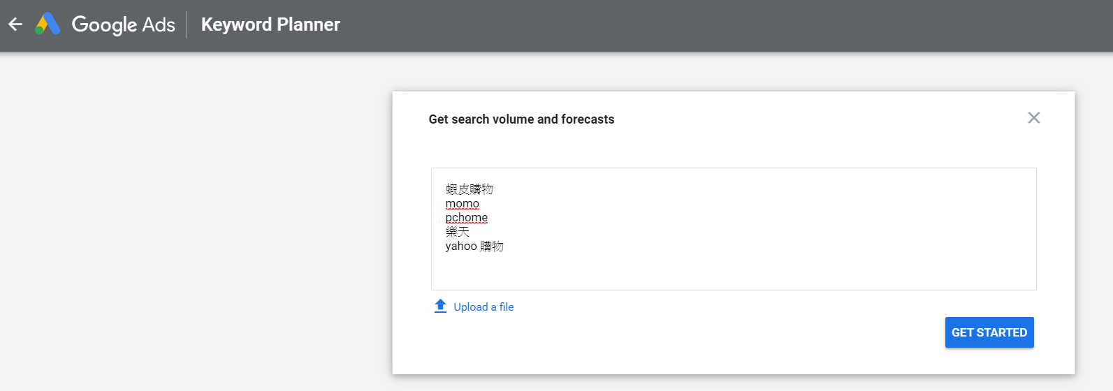Place cursor on the pchome keyword

click(467, 218)
